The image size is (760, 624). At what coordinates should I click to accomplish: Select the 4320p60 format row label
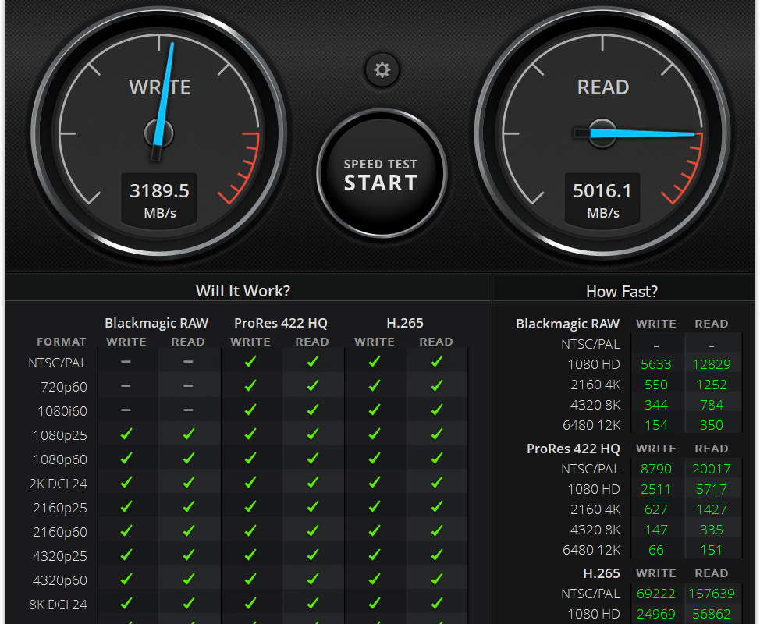click(60, 580)
